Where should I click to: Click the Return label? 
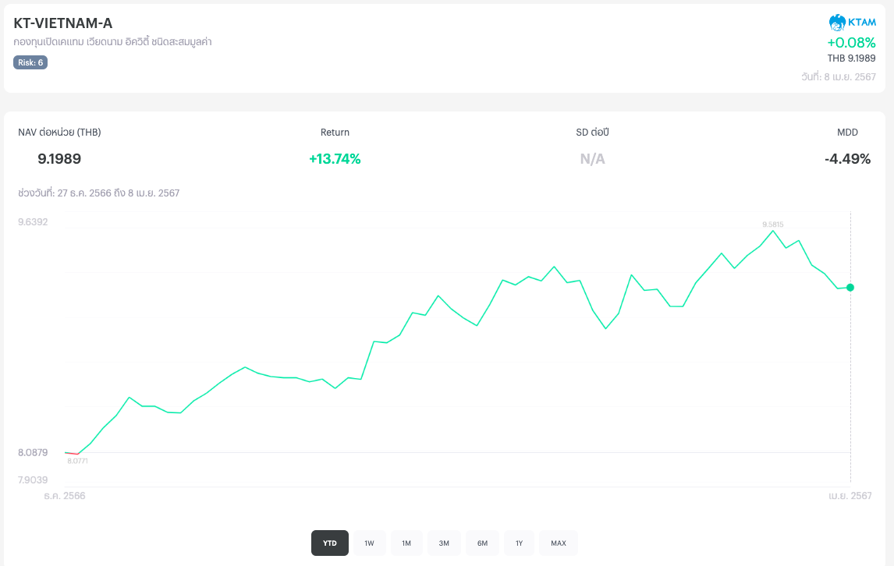[x=335, y=133]
